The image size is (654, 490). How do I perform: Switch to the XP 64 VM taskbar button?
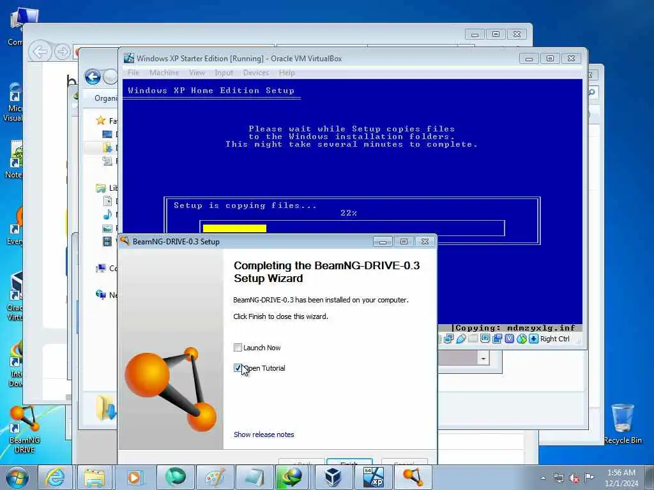tap(373, 477)
